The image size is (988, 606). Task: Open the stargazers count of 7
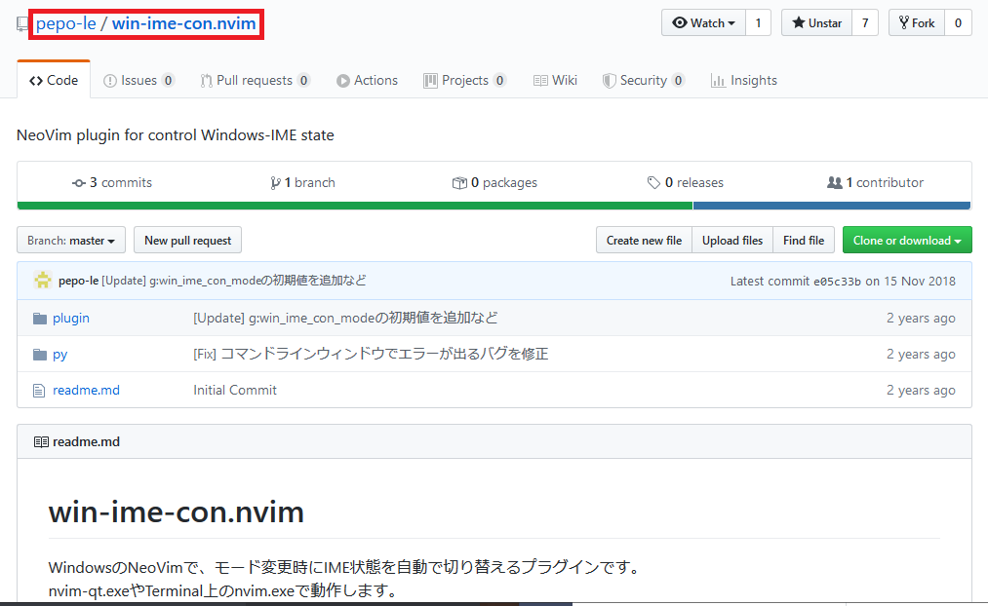pos(865,23)
